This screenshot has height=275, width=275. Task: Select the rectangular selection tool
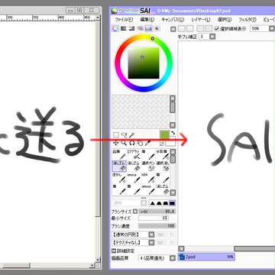[116, 134]
